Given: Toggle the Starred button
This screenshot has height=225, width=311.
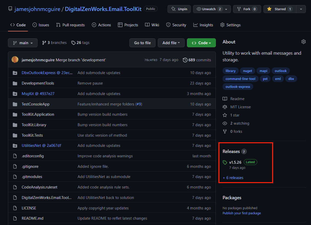Looking at the screenshot, I should (280, 9).
